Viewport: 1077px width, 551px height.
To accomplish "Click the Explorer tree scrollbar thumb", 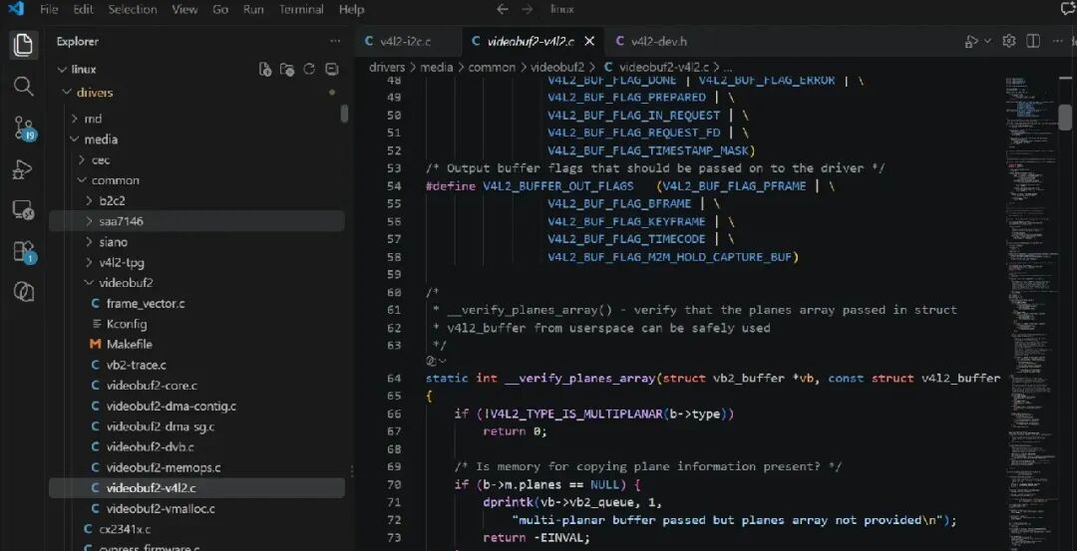I will 344,114.
